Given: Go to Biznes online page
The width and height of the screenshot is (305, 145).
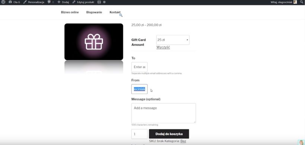Looking at the screenshot, I should pyautogui.click(x=70, y=12).
